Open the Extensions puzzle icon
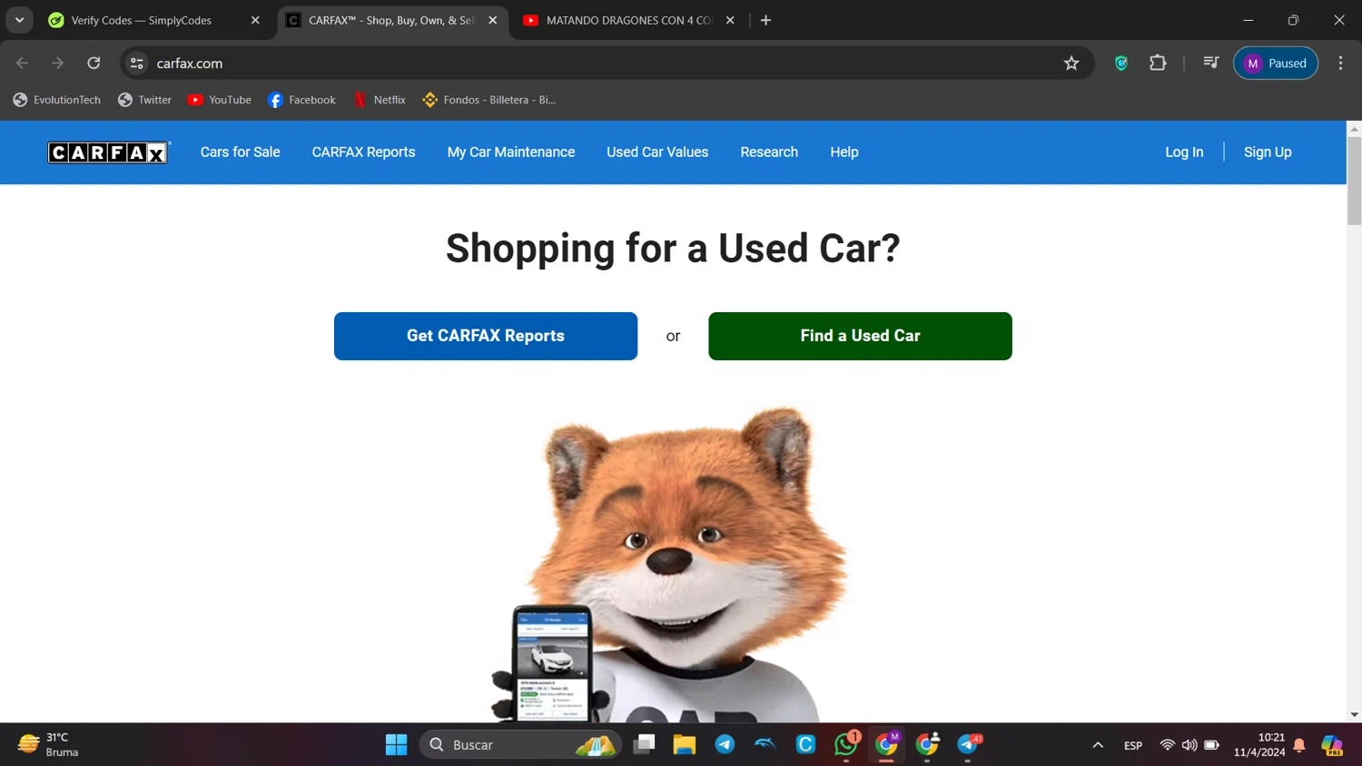1362x766 pixels. 1158,63
